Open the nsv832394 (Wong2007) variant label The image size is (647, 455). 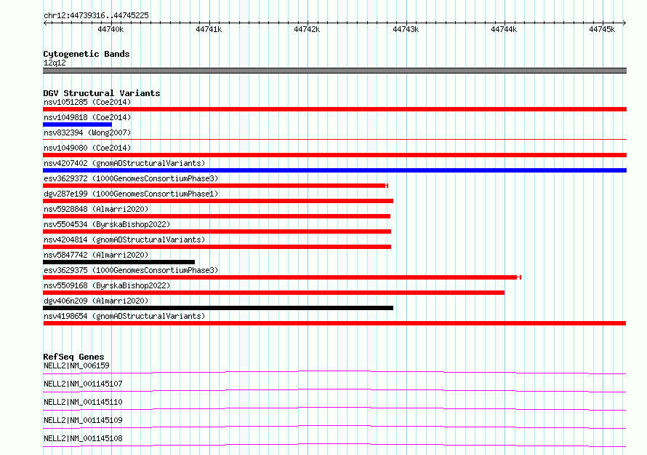click(x=87, y=132)
